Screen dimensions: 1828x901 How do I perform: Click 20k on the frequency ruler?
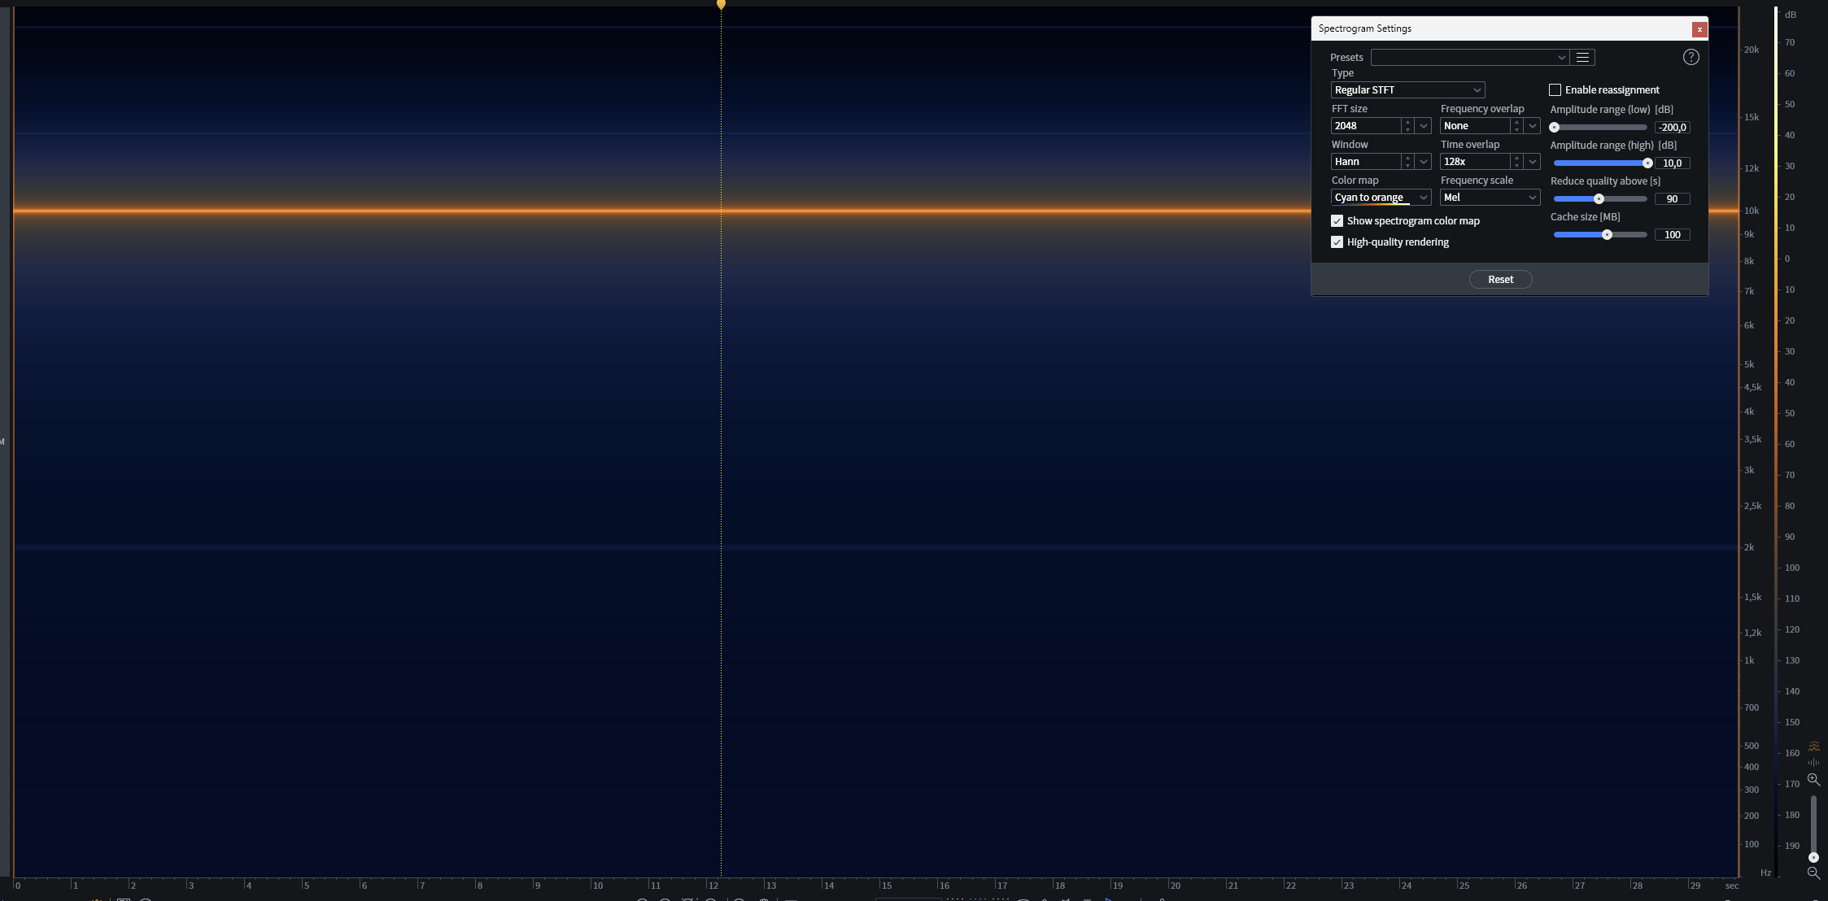coord(1752,50)
